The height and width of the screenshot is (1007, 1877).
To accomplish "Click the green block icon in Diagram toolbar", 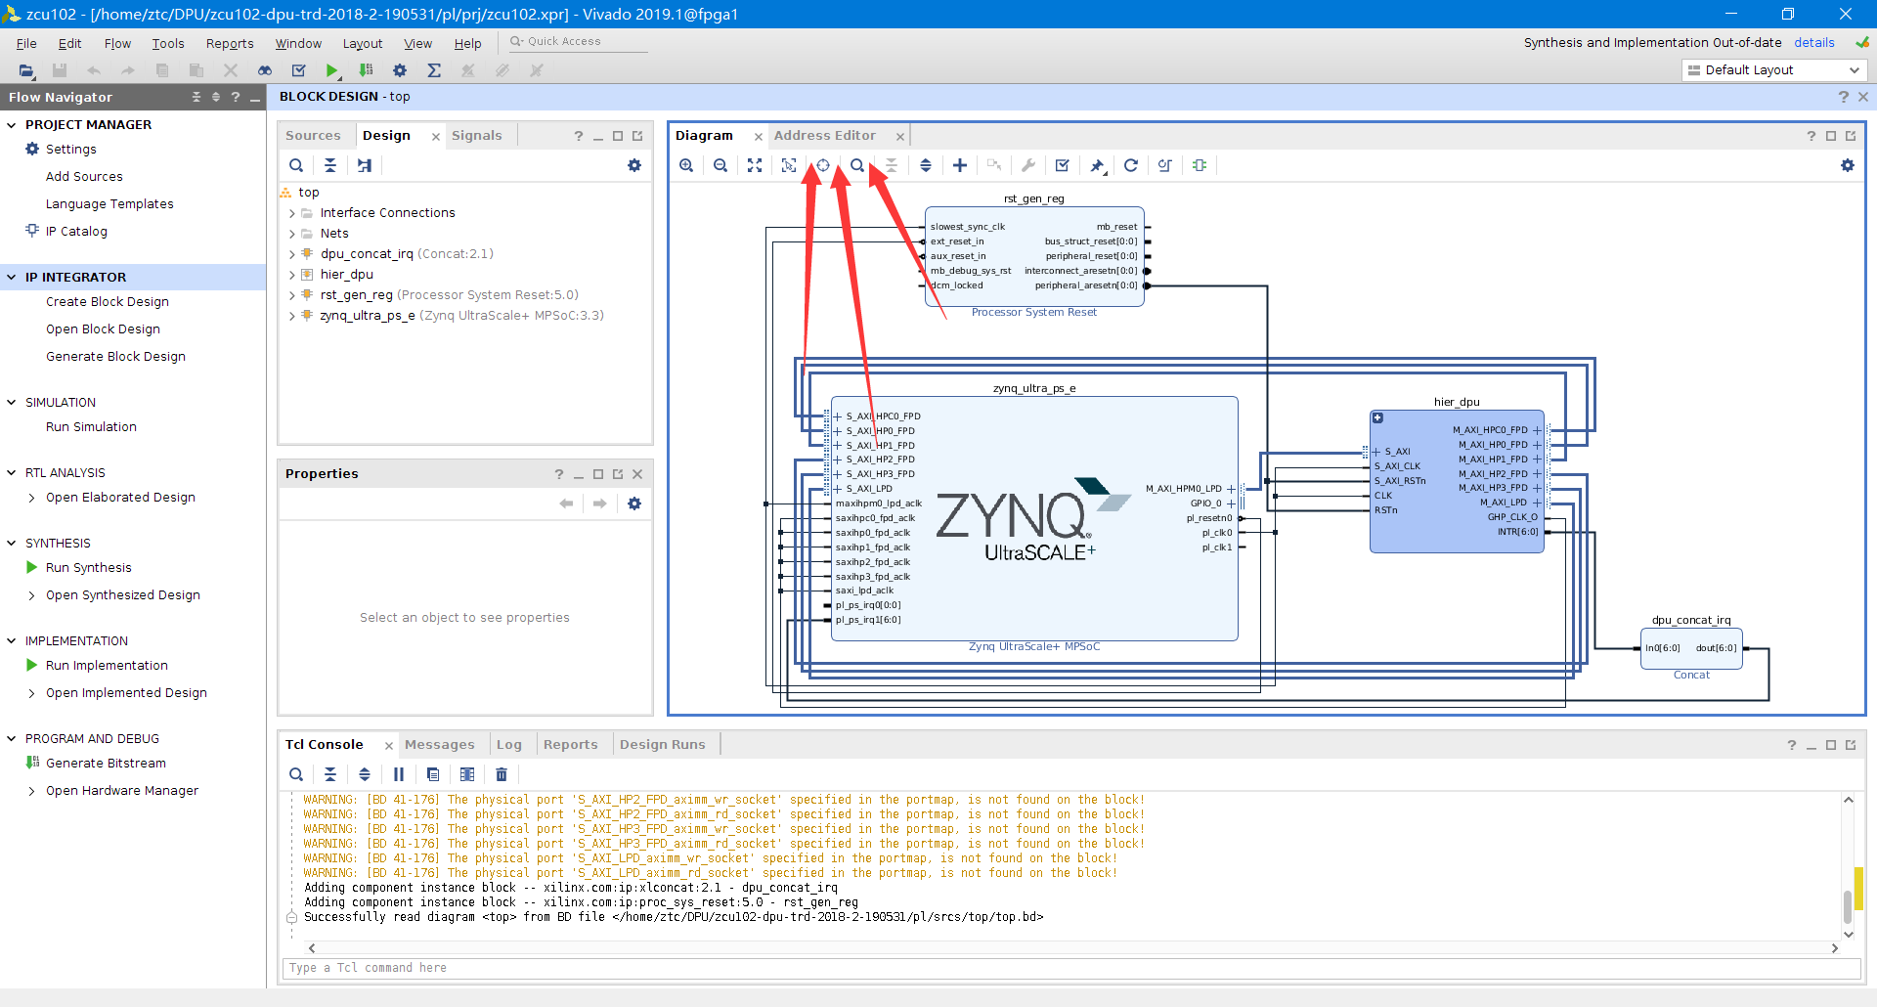I will (1200, 165).
